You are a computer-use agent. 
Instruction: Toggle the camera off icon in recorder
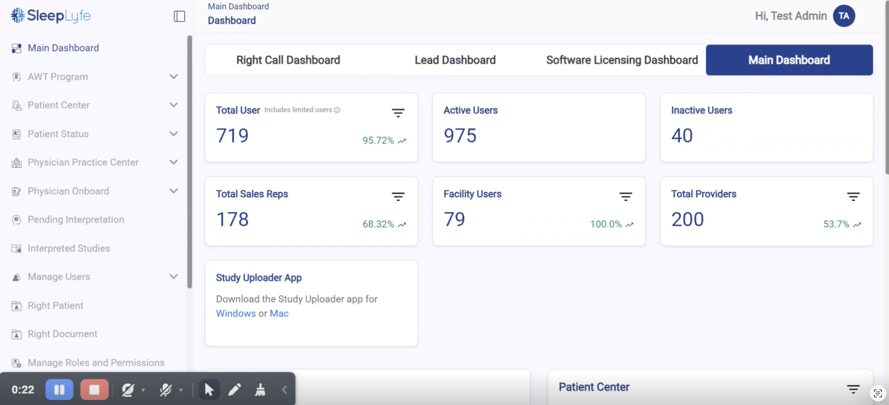[x=128, y=390]
